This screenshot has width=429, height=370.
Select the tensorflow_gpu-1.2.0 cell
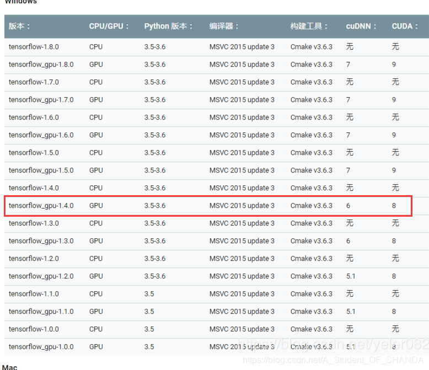[41, 276]
